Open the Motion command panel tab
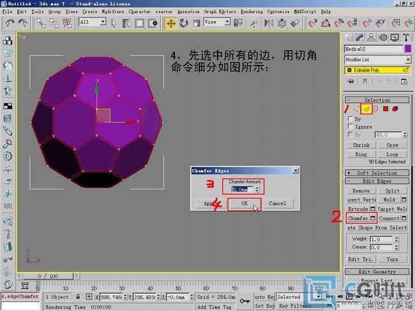This screenshot has height=311, width=415. point(383,38)
